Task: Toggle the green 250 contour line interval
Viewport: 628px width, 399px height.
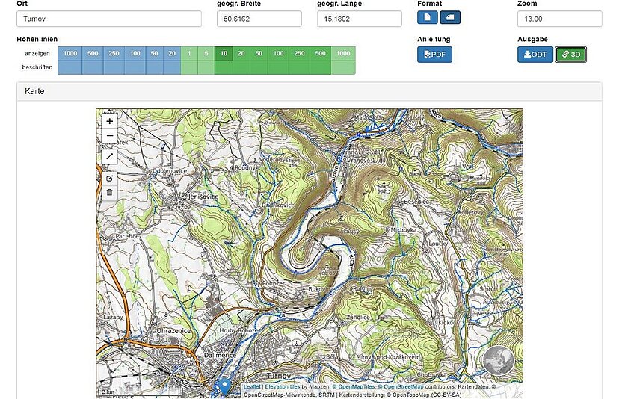Action: pyautogui.click(x=299, y=54)
